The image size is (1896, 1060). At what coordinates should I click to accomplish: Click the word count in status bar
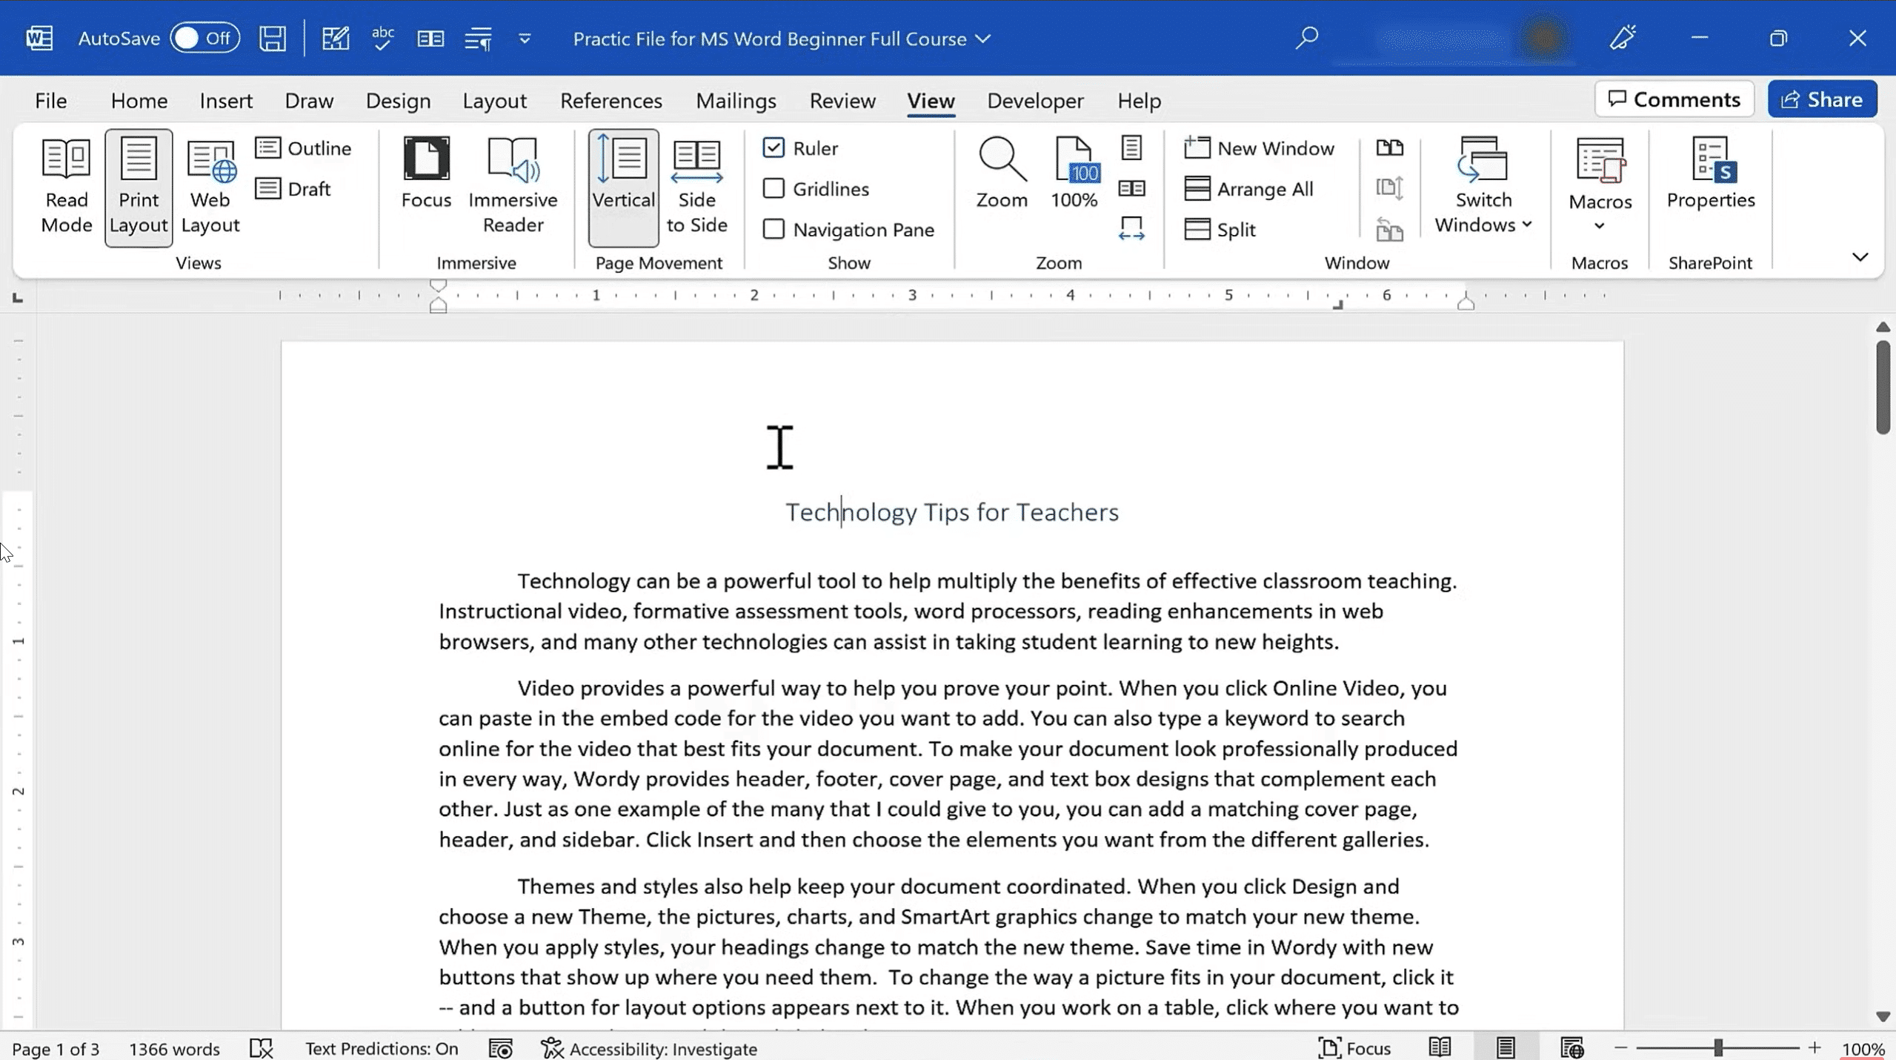coord(174,1049)
